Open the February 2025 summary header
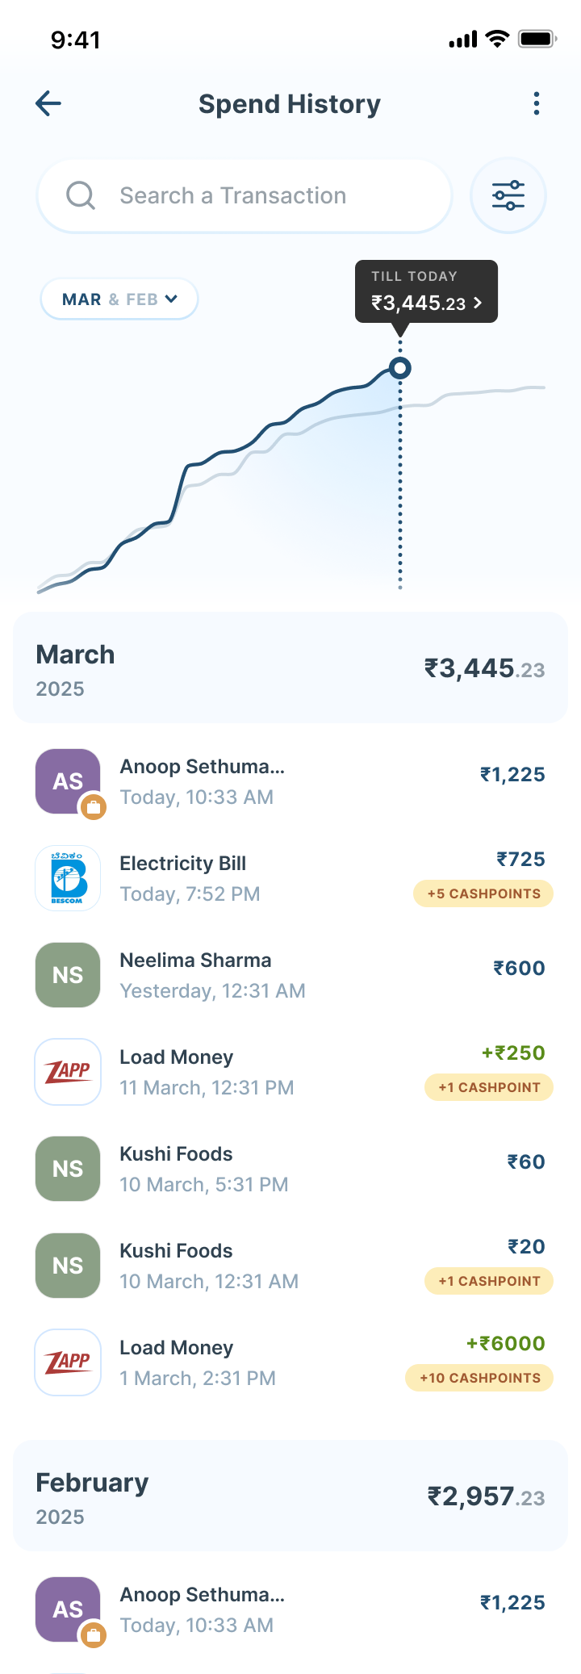 [290, 1496]
